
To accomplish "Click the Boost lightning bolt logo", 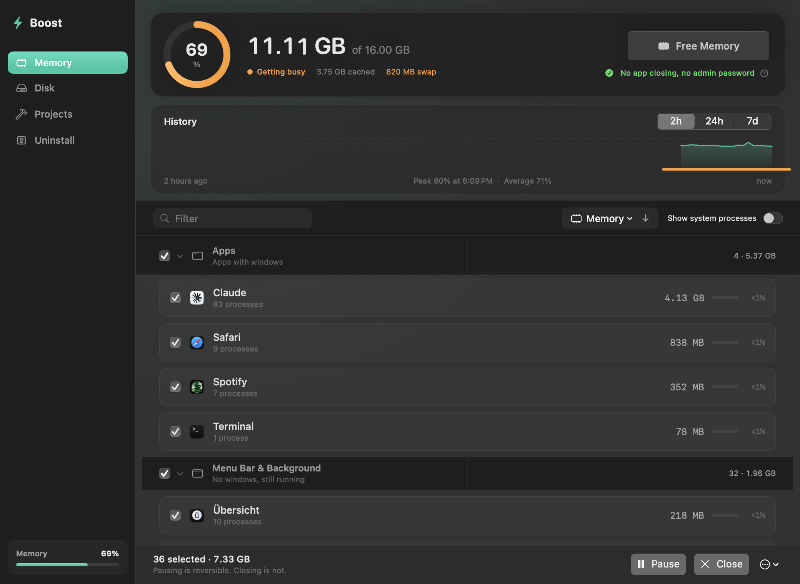I will (18, 23).
